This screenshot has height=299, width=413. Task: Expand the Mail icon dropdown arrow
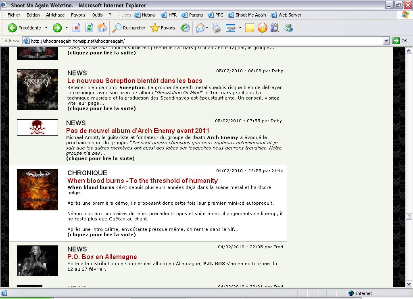(x=207, y=28)
